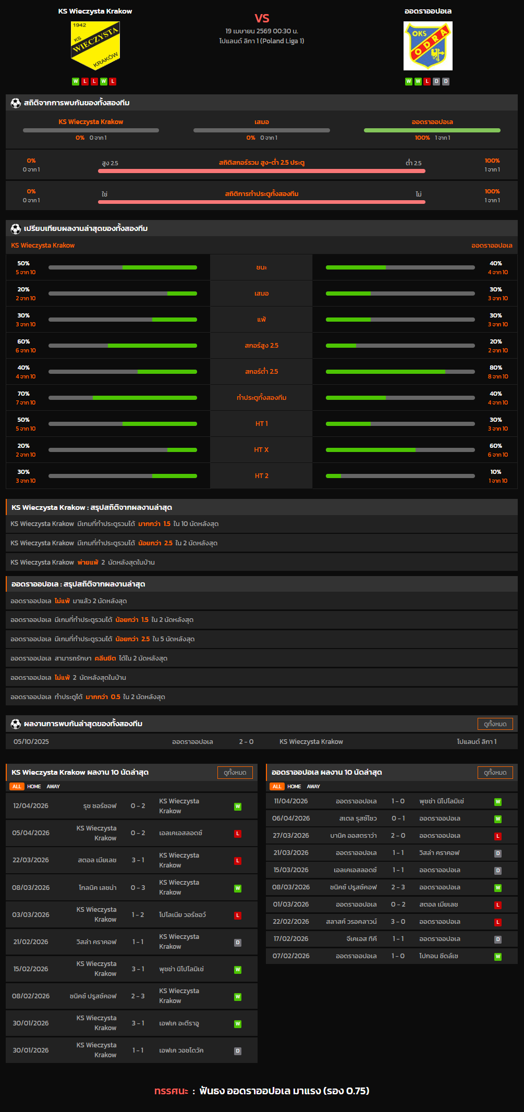Click first green W badge under Wieczysta logo
Screen dimensions: 524x1112
pos(76,81)
